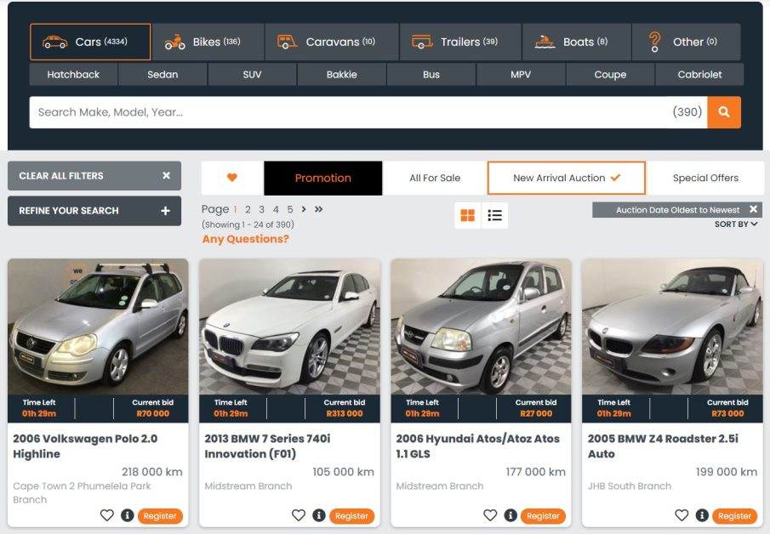Toggle the SUV body type filter

pyautogui.click(x=252, y=75)
